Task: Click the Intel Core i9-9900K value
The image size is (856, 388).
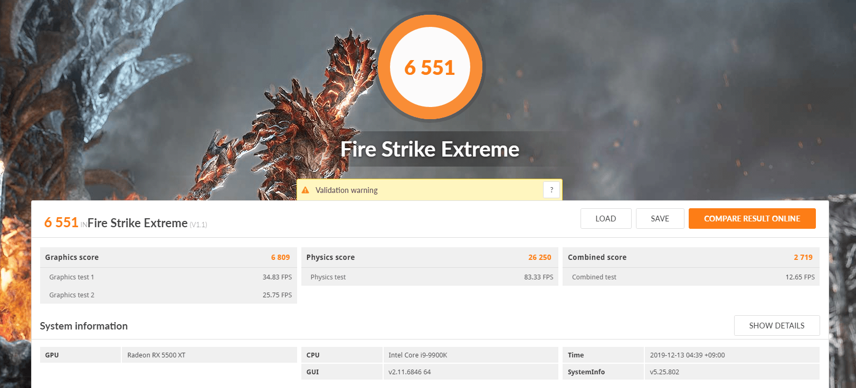Action: click(x=418, y=355)
